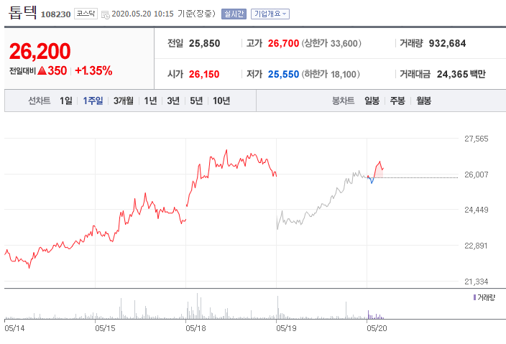Click the 전일 value 25,850
Screen dimensions: 506x344
pos(204,43)
